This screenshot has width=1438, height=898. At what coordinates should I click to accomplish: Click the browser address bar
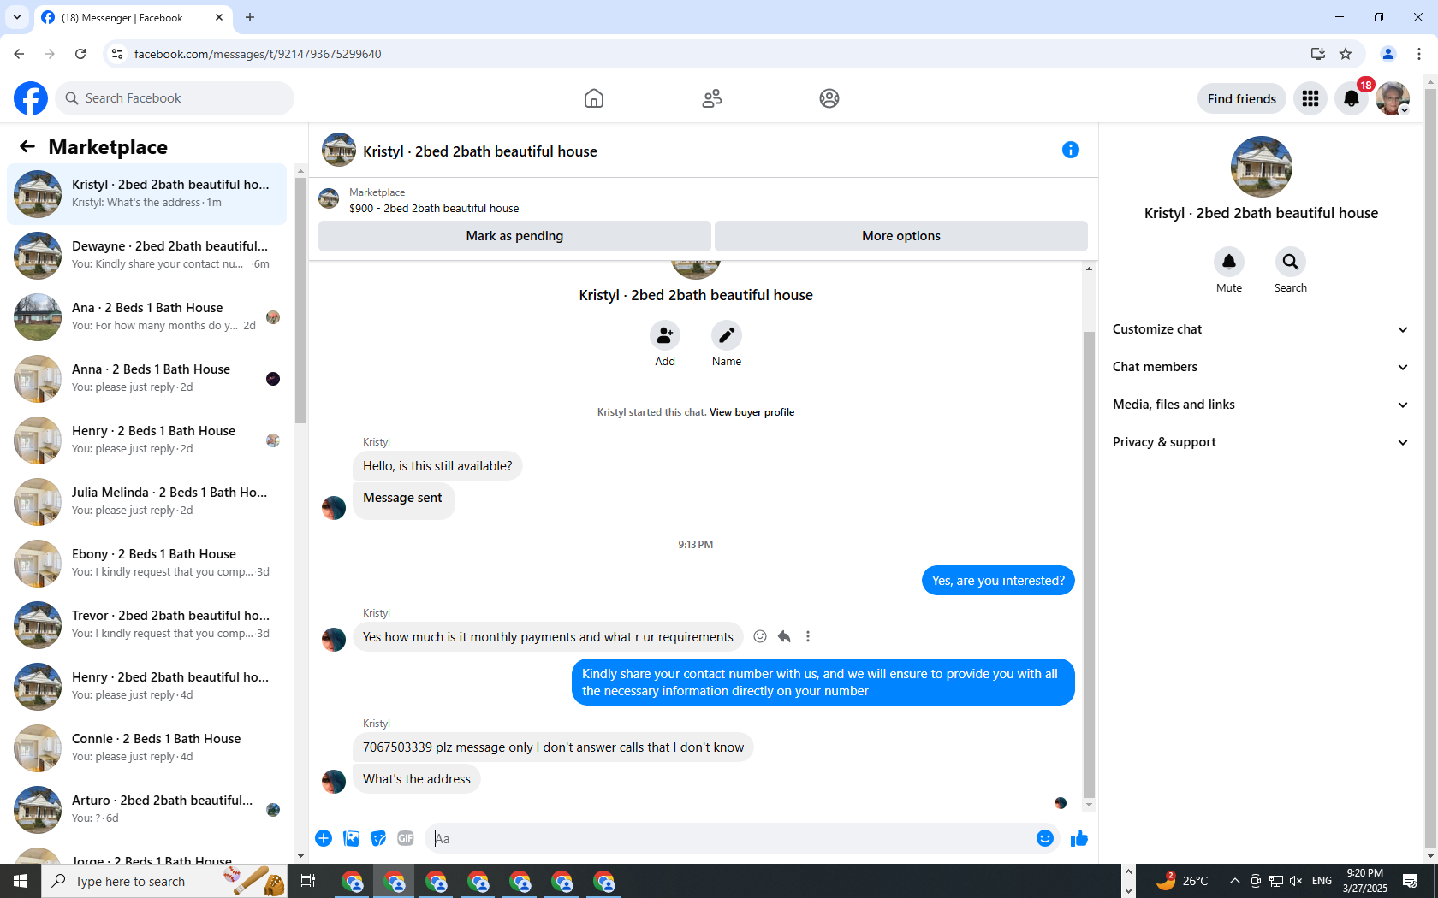[702, 54]
